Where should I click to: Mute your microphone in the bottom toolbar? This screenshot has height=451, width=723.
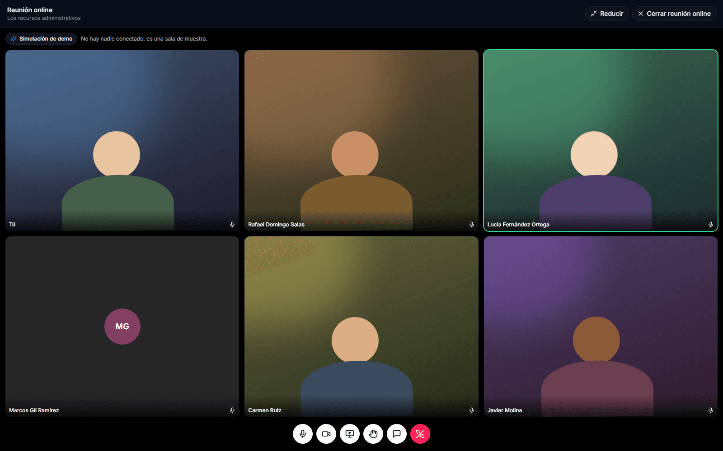point(303,434)
